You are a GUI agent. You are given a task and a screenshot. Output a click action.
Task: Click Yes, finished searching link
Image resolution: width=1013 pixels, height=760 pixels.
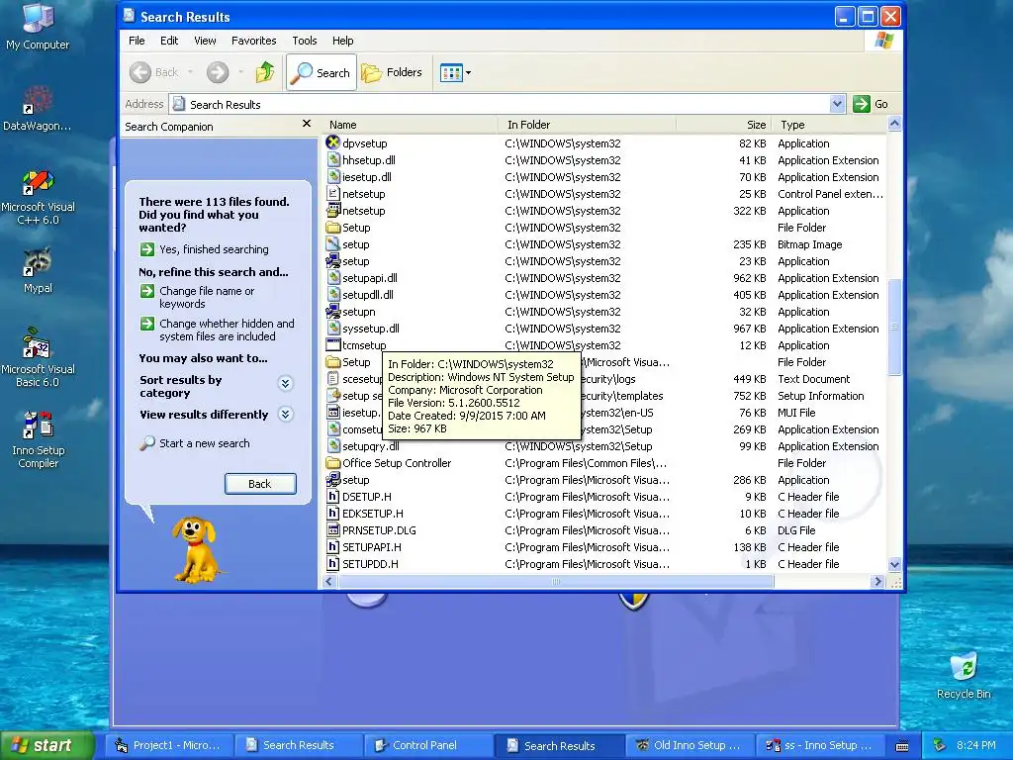pyautogui.click(x=214, y=249)
